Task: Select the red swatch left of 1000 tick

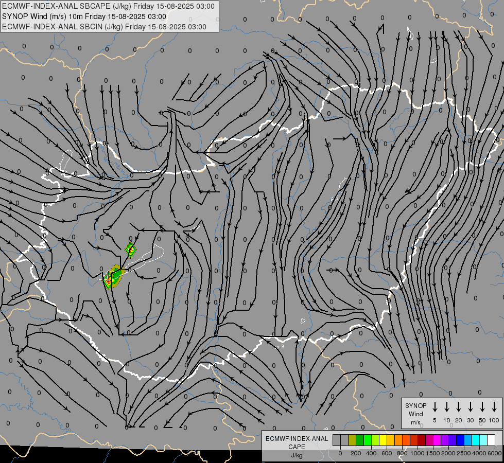Action: pos(414,440)
